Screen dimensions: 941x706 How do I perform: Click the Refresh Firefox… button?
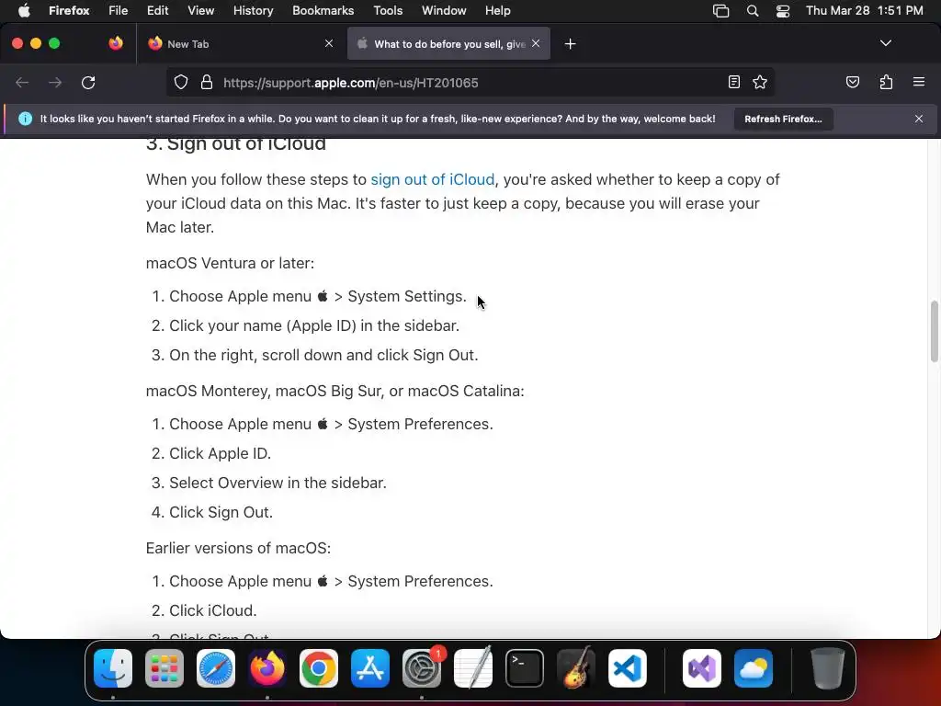[783, 119]
